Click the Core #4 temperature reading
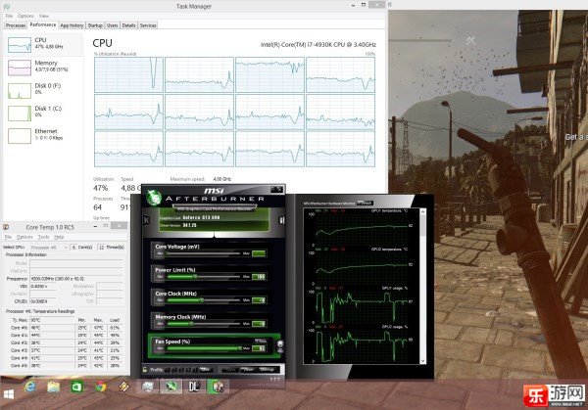 [52, 358]
